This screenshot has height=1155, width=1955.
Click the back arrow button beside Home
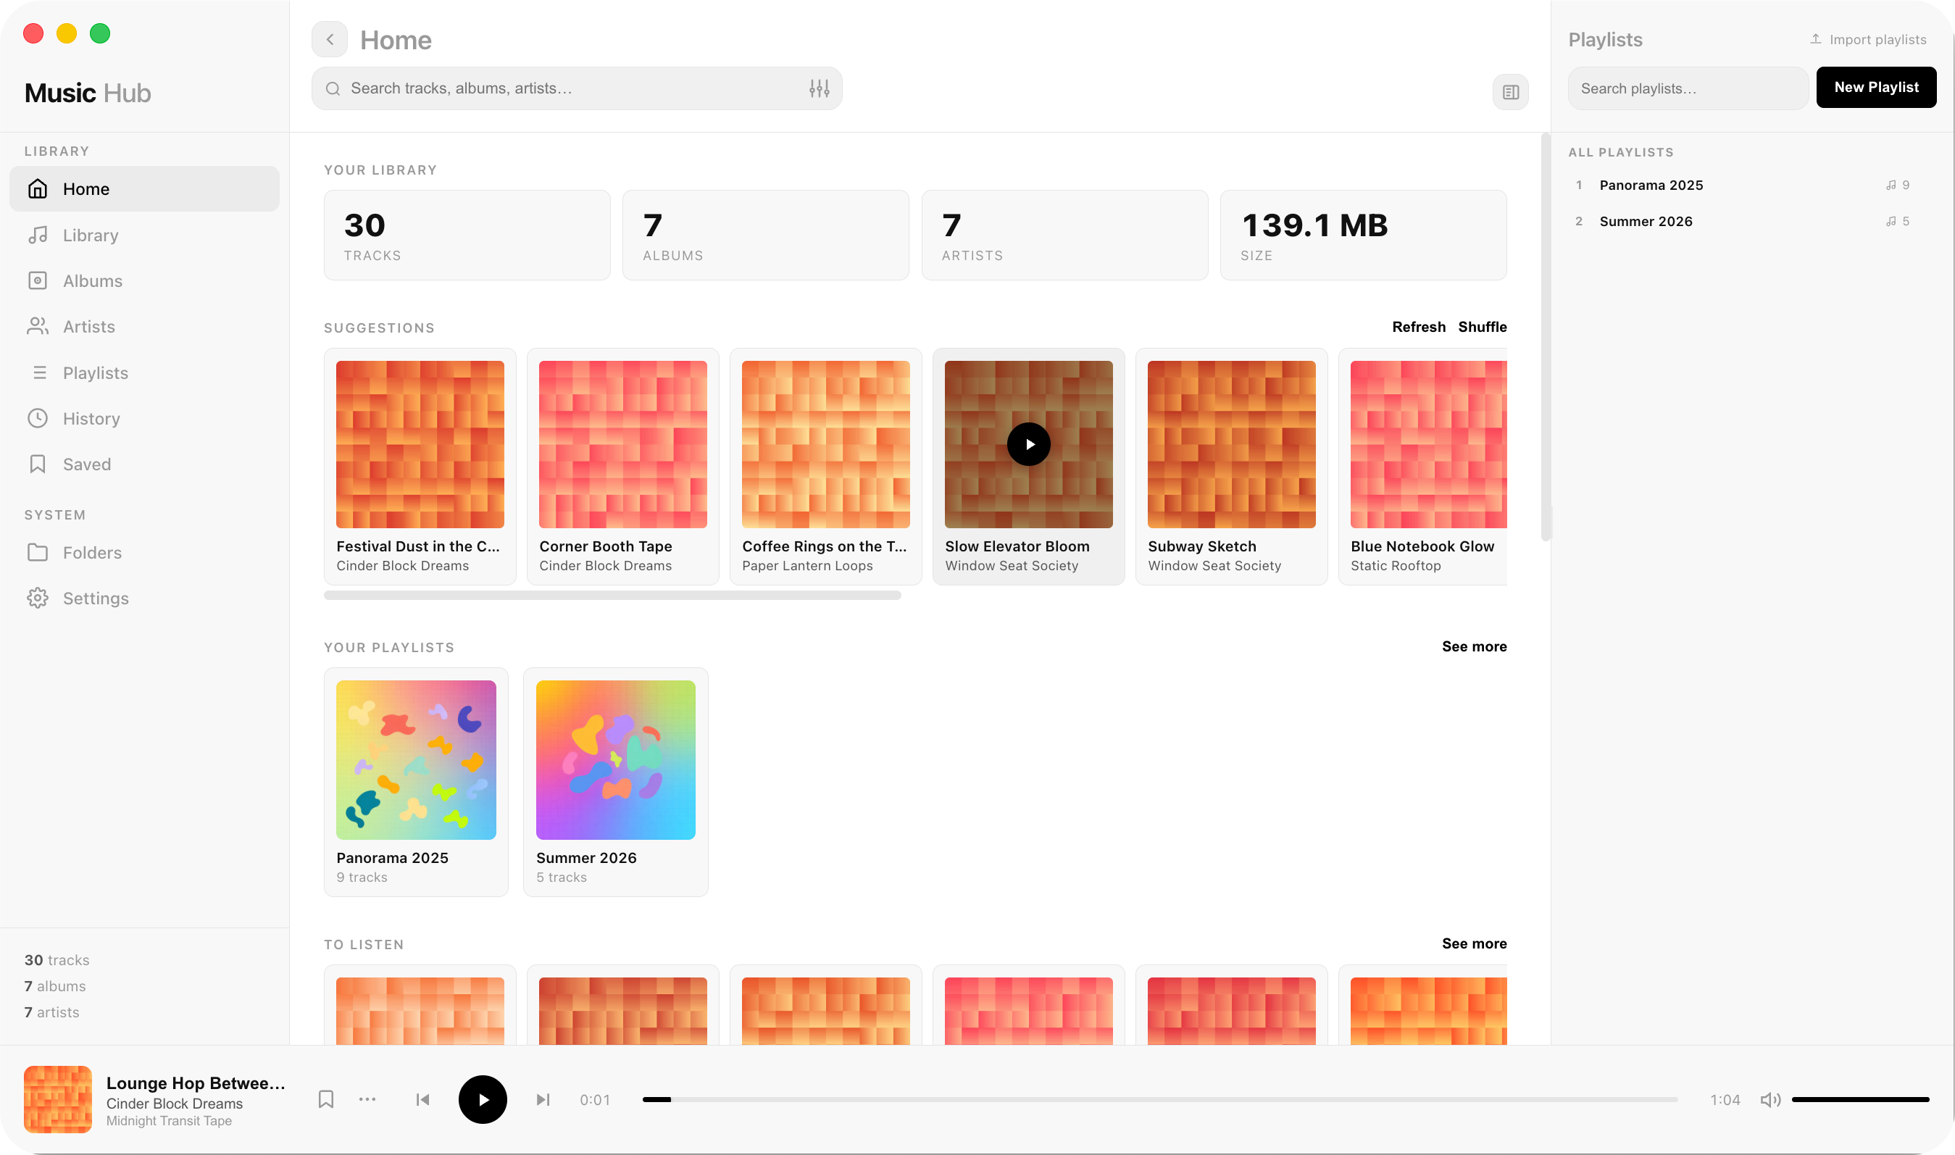[x=329, y=39]
